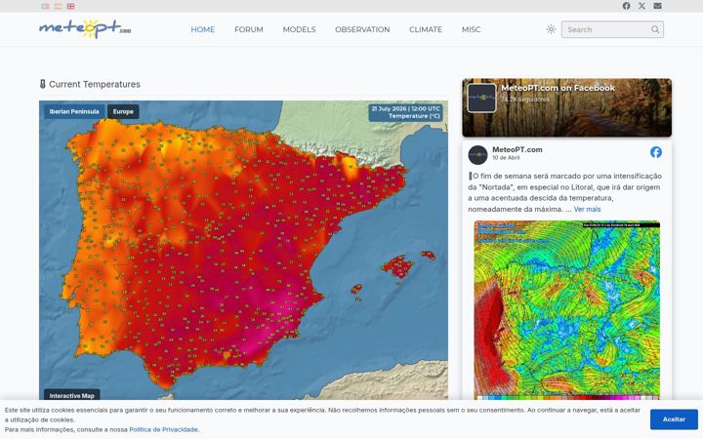
Task: Expand post text with Ver mais
Action: [x=587, y=209]
